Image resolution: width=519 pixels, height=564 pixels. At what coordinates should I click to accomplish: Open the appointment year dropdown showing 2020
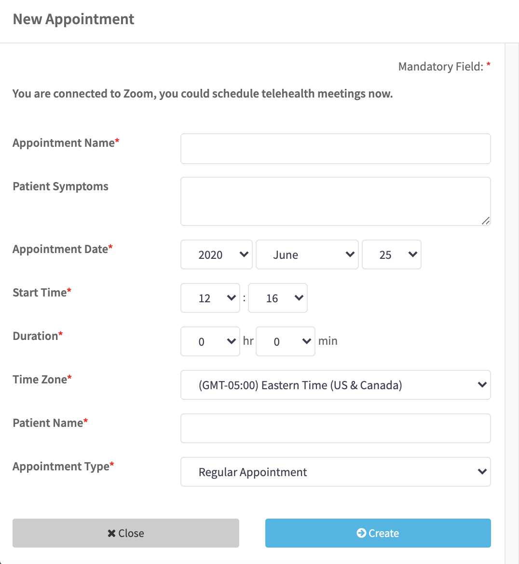(x=217, y=254)
